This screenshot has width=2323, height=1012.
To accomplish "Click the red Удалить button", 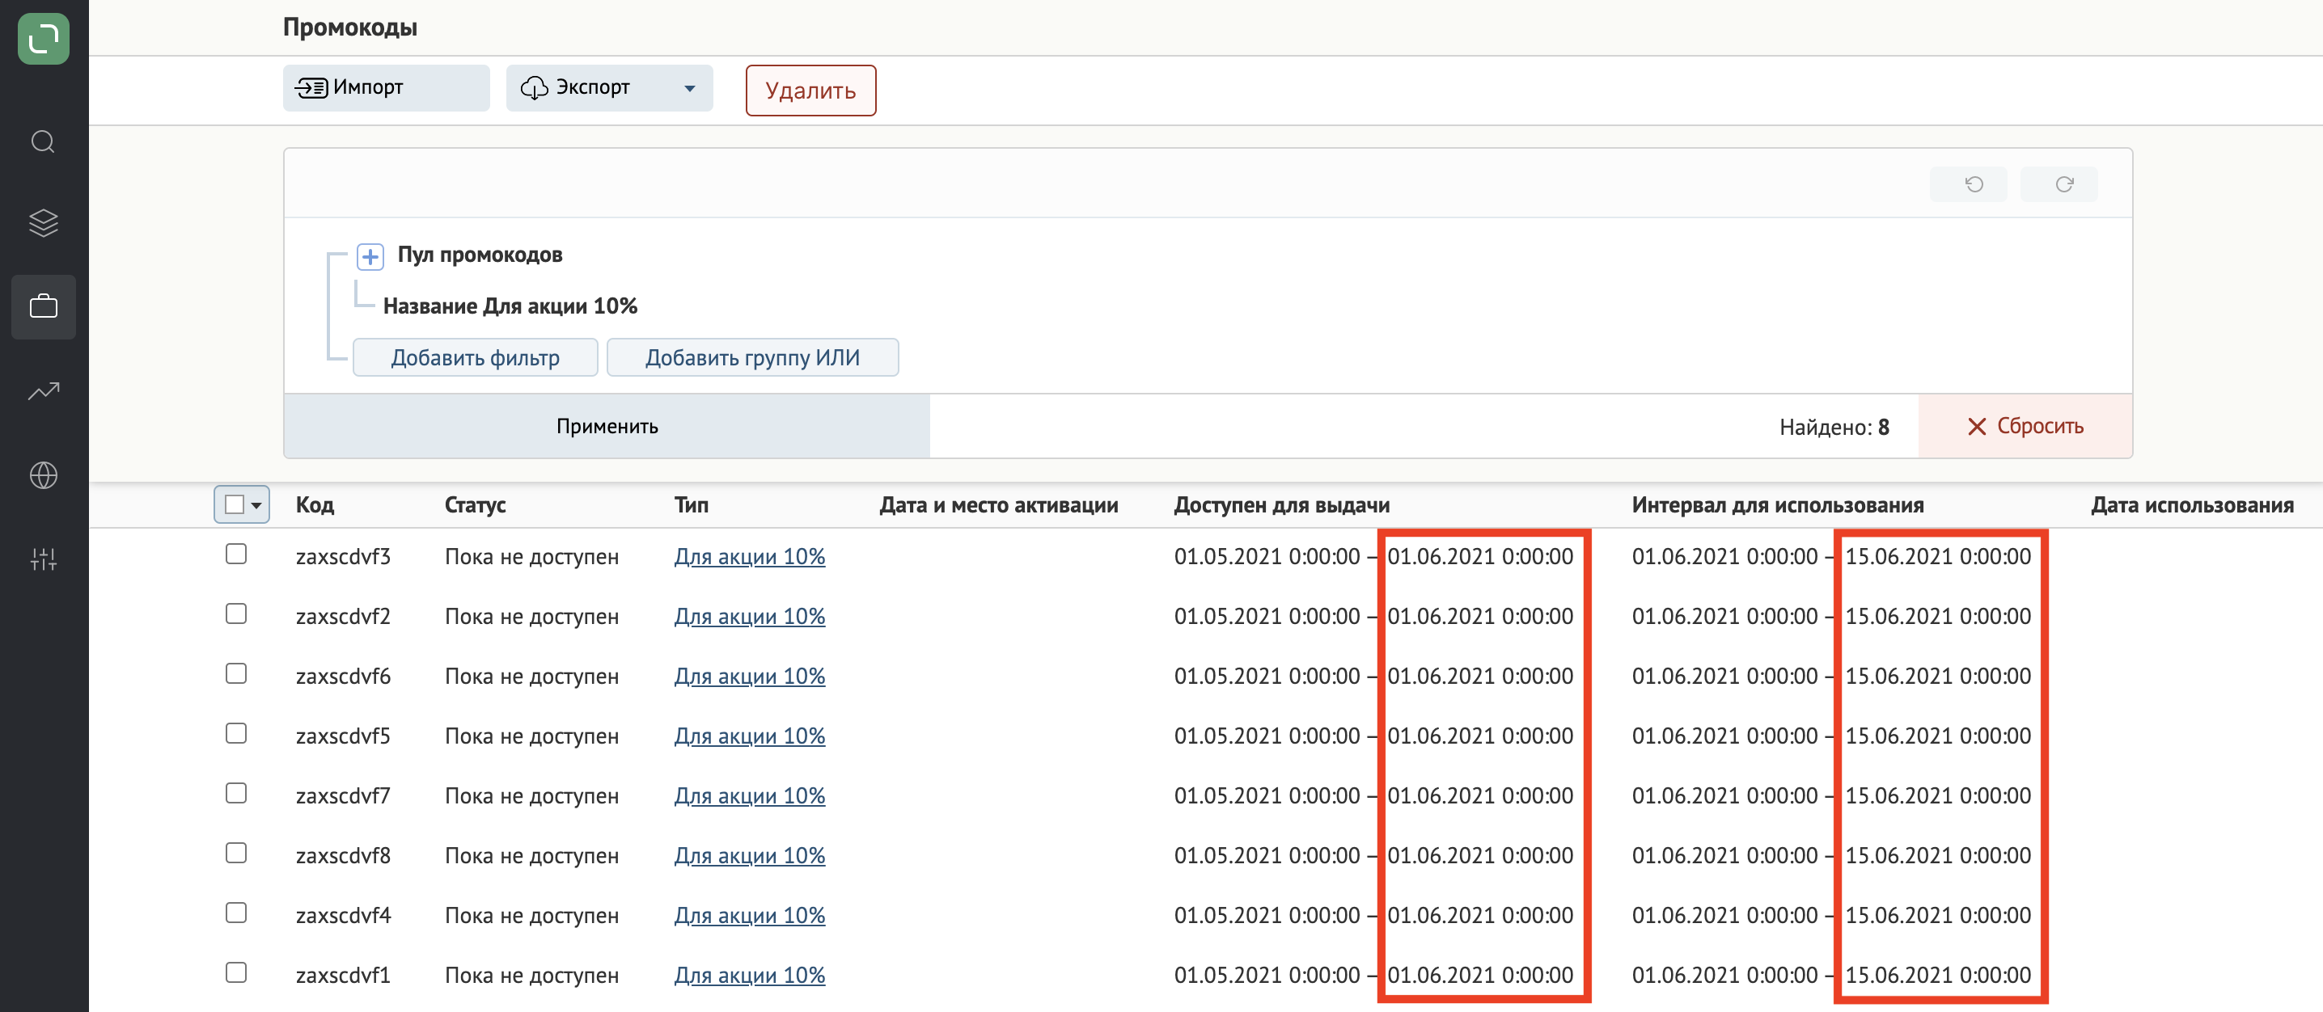I will tap(810, 90).
